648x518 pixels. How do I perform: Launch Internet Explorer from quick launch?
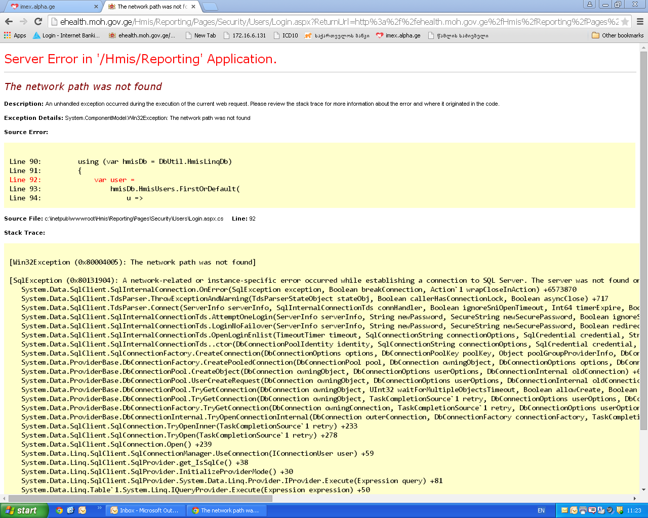70,510
